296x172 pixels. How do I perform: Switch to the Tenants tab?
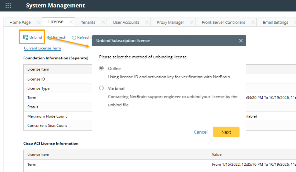pos(88,23)
